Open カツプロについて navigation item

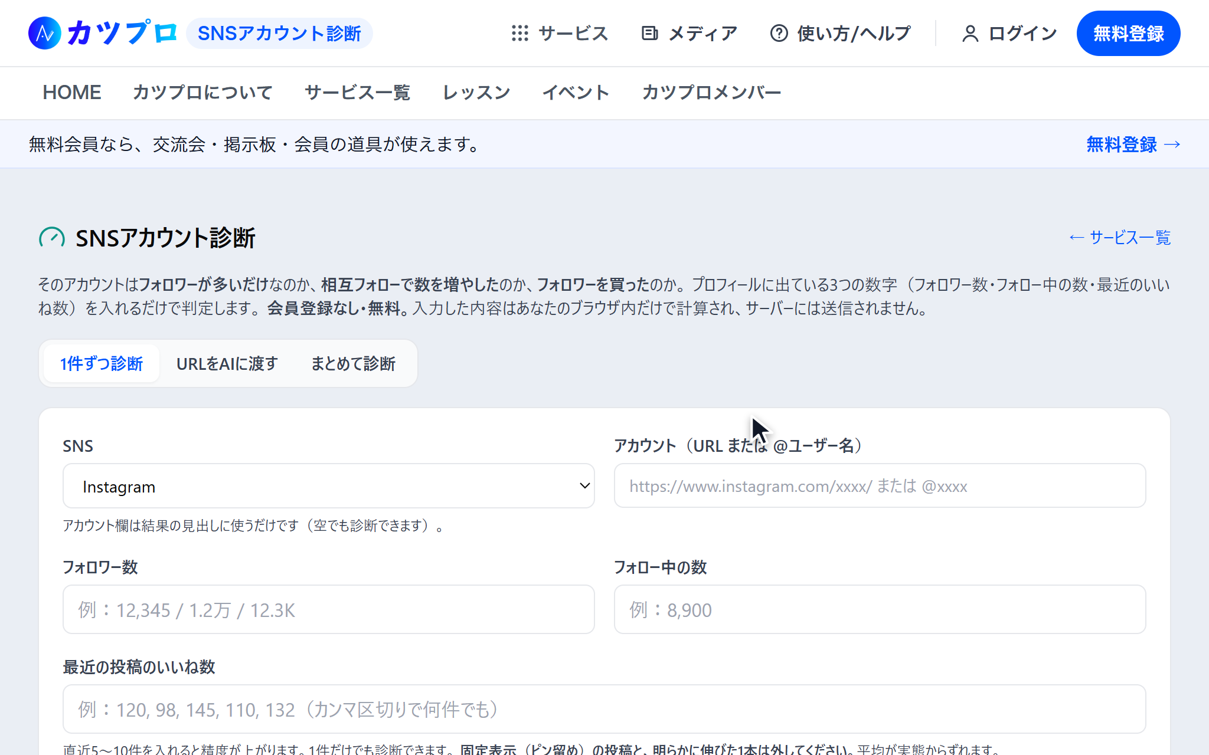coord(202,93)
